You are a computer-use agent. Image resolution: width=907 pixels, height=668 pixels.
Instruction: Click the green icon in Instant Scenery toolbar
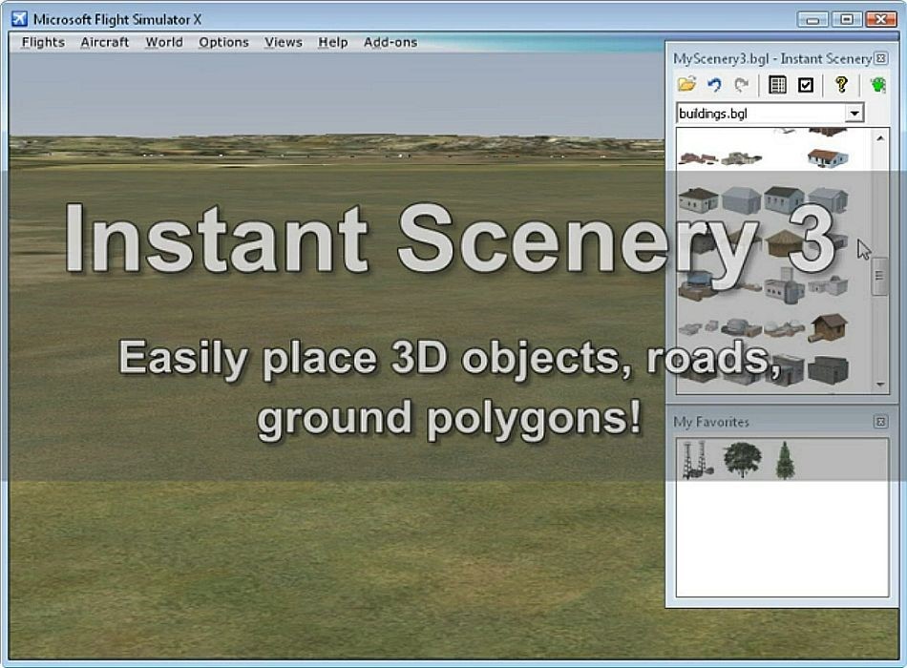[877, 85]
